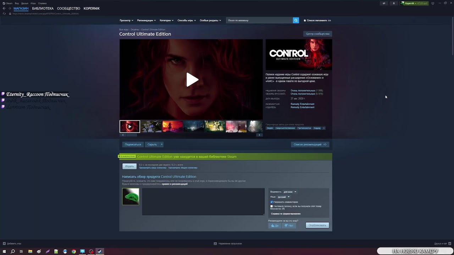
Task: Expand Категории store menu
Action: [166, 20]
